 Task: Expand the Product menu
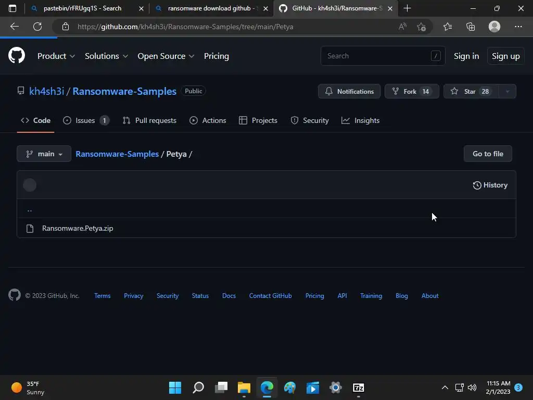pos(56,56)
